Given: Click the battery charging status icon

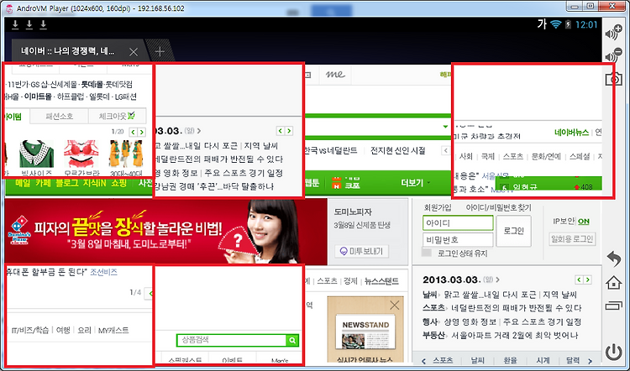Looking at the screenshot, I should coord(568,24).
